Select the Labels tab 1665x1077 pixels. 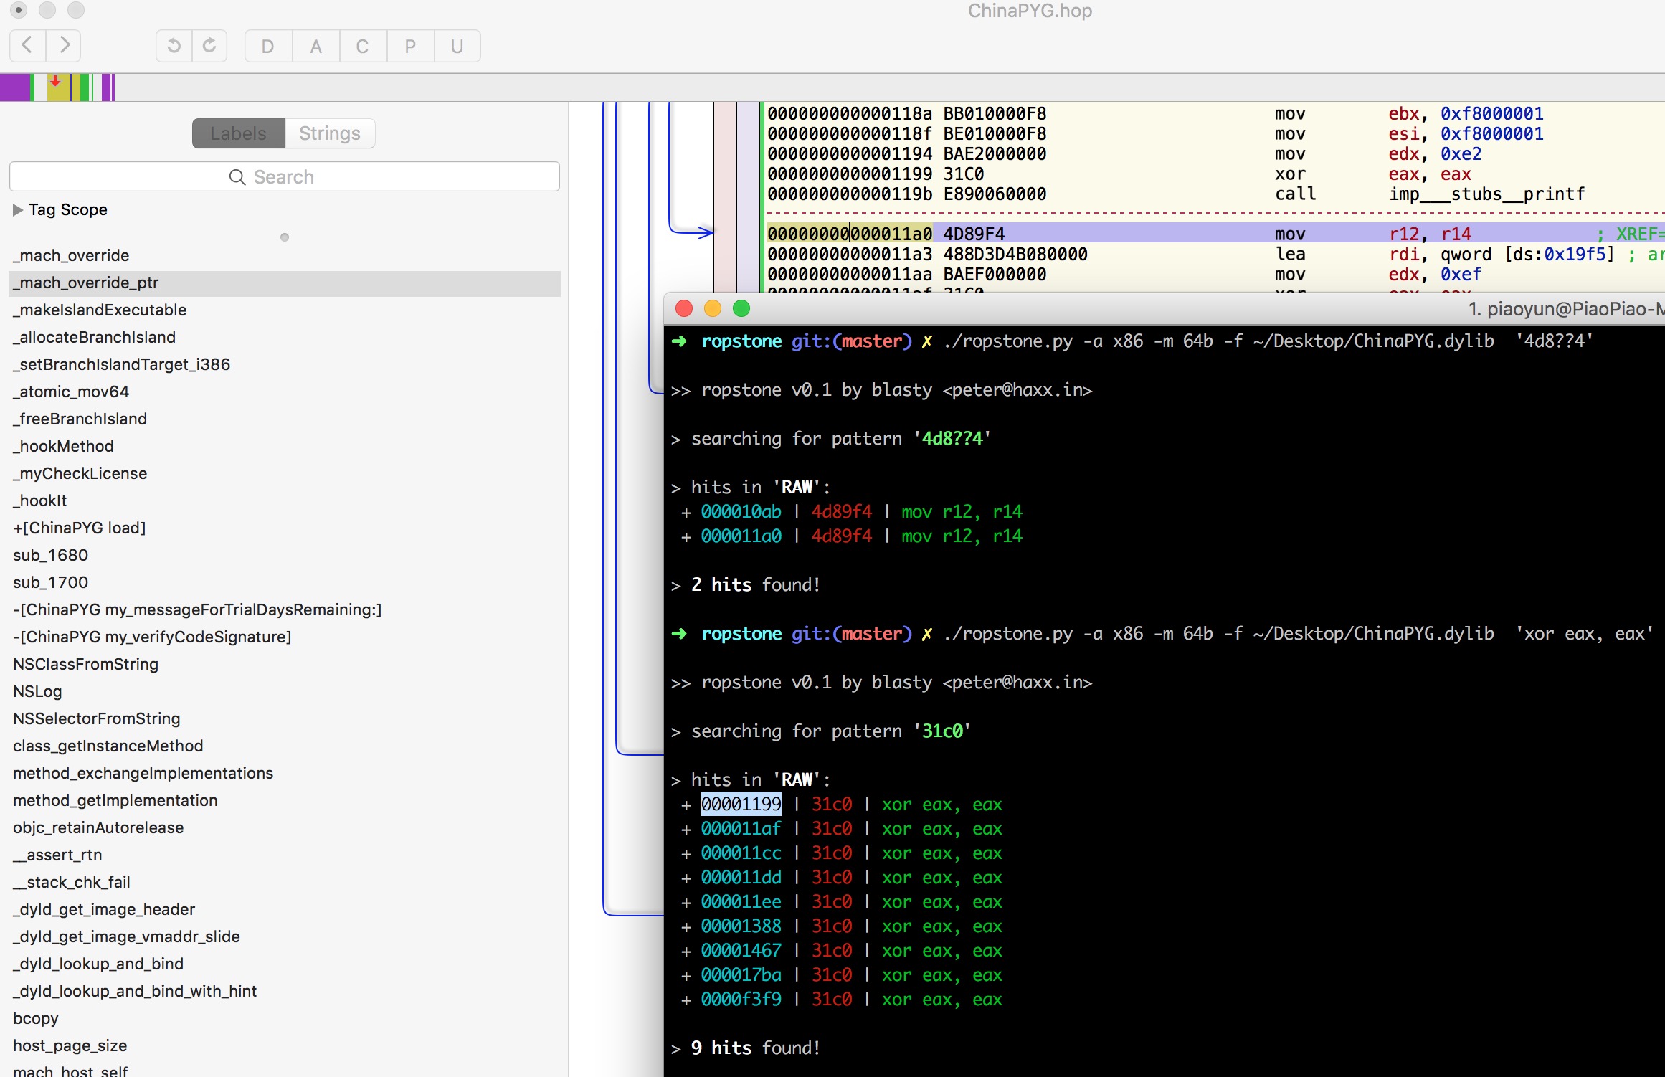pyautogui.click(x=239, y=133)
